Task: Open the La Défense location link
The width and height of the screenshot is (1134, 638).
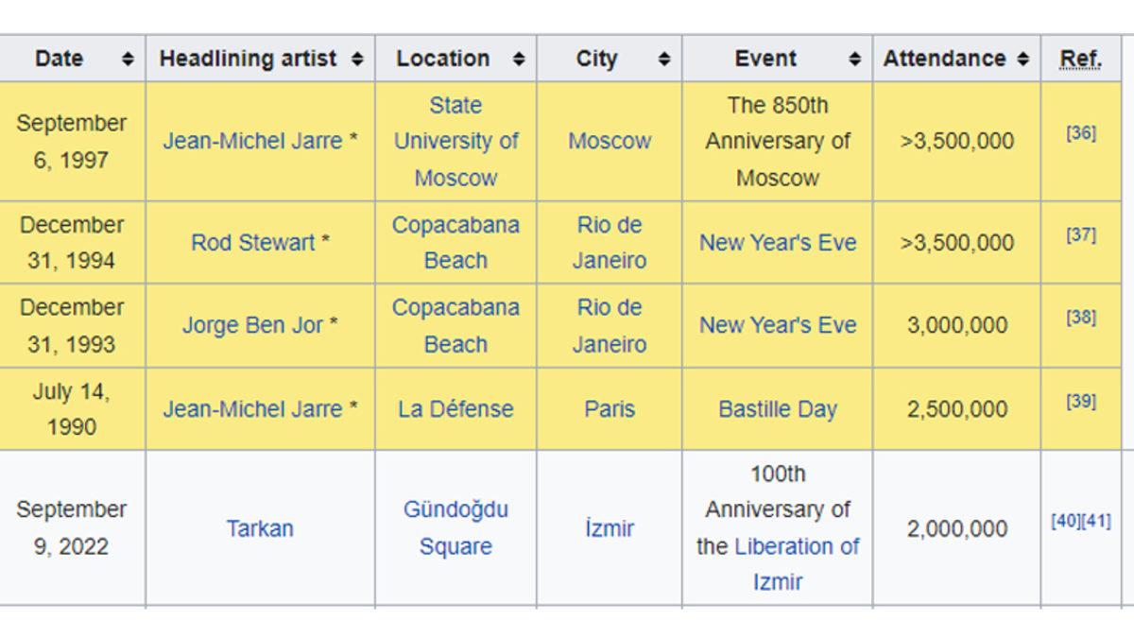Action: 455,409
